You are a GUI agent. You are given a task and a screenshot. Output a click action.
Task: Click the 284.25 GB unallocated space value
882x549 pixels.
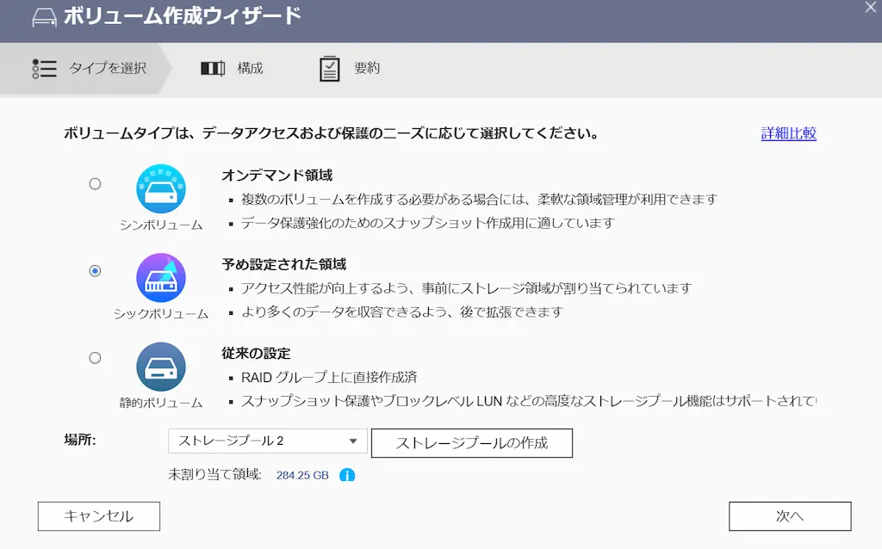click(302, 475)
